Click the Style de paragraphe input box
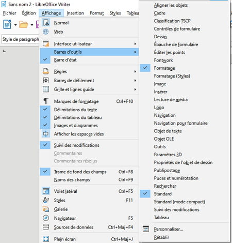Image resolution: width=232 pixels, height=243 pixels. (21, 39)
